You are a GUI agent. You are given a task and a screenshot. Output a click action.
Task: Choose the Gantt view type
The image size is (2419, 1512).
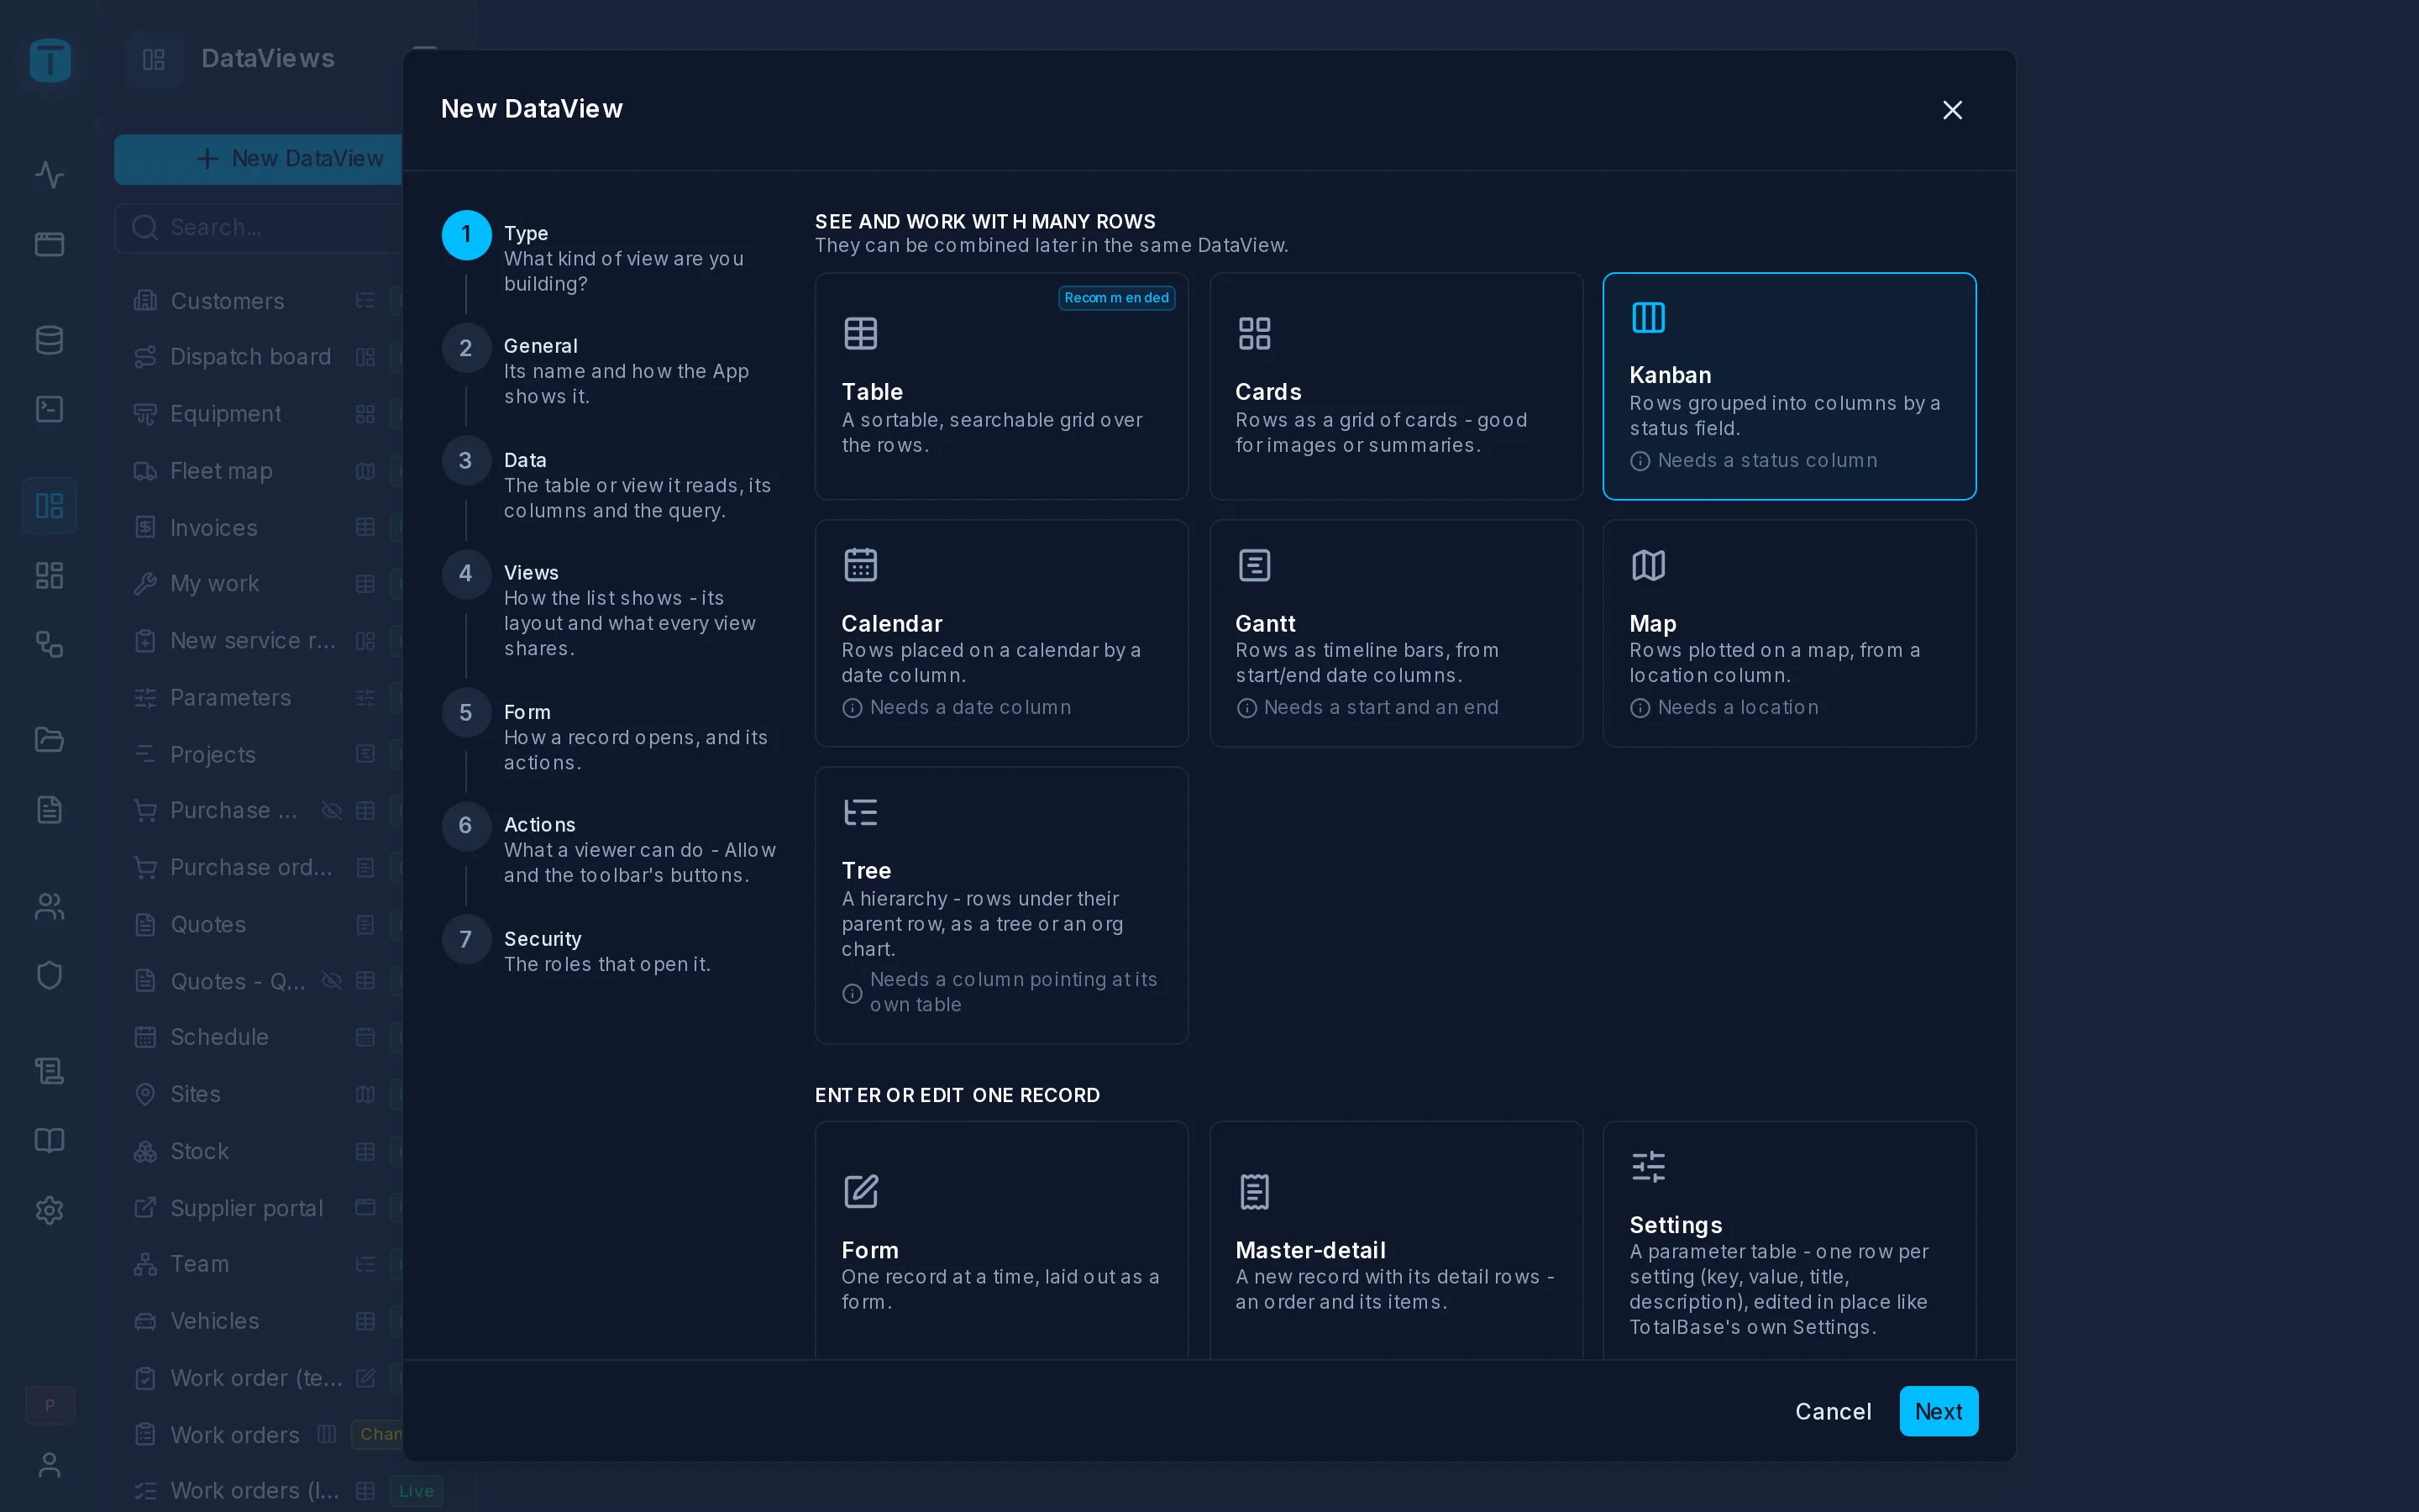click(1395, 633)
